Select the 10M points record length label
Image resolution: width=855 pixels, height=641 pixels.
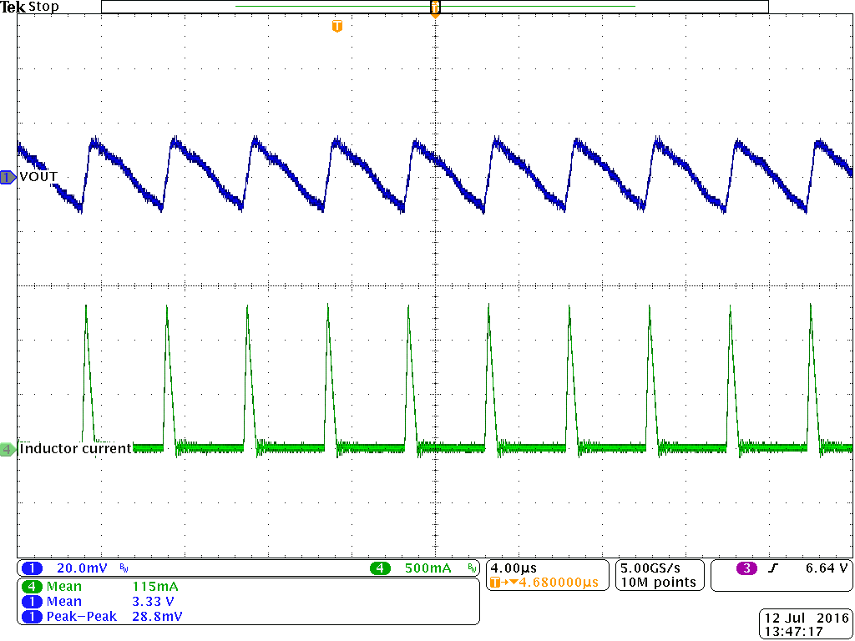(x=658, y=582)
